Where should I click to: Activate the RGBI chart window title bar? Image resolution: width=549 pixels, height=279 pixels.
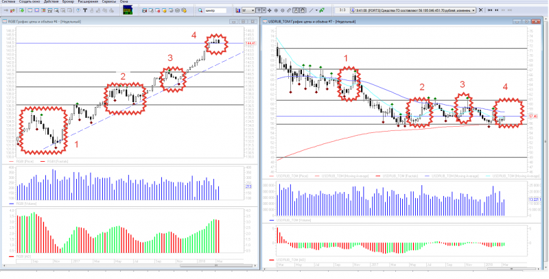[x=103, y=21]
